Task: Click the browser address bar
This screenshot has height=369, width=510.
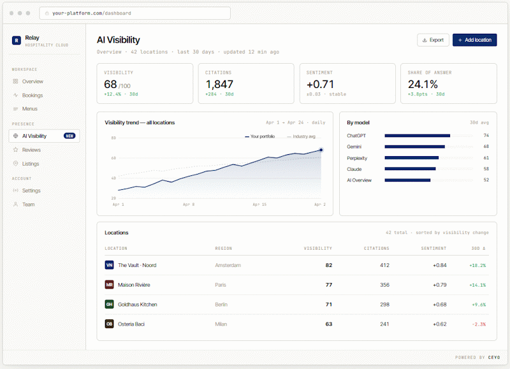Action: [x=135, y=13]
